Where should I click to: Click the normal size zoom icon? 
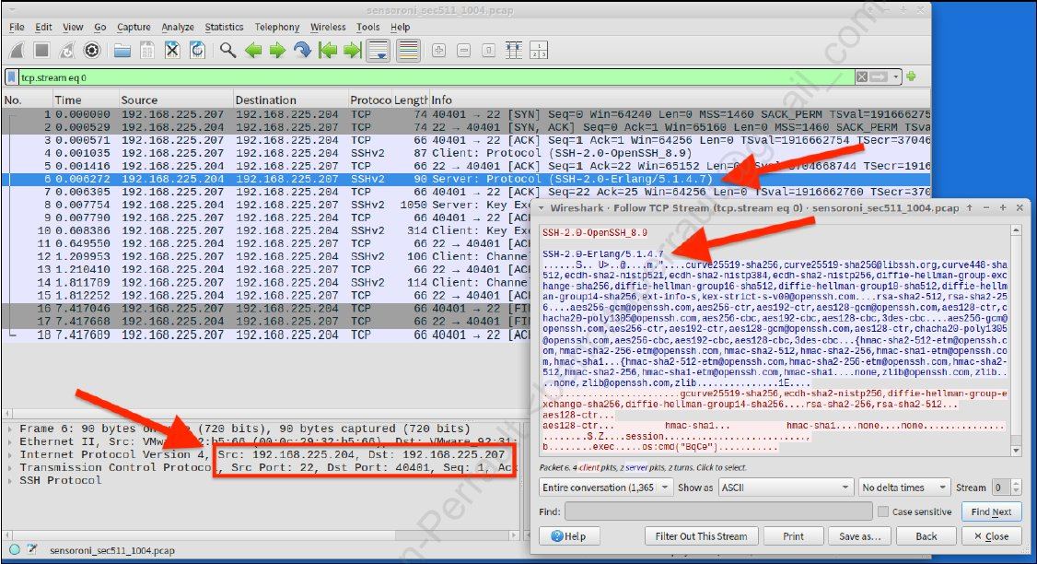(x=489, y=51)
